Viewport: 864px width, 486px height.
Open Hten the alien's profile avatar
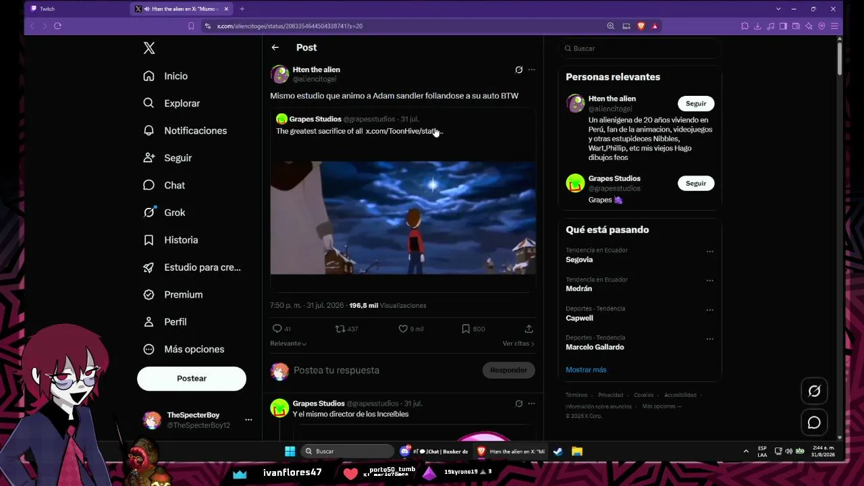279,74
